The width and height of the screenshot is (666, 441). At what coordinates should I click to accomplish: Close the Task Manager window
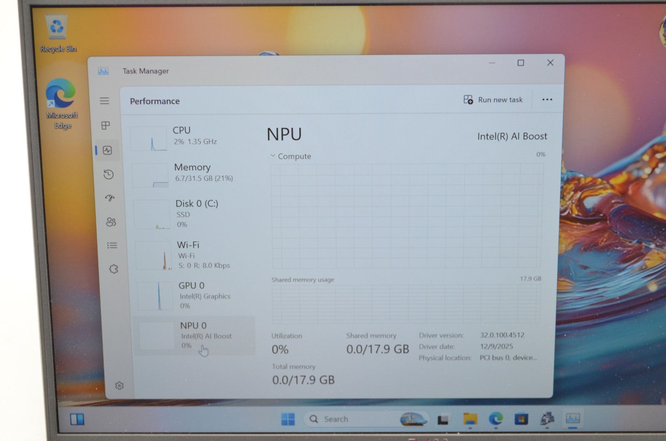[x=550, y=62]
